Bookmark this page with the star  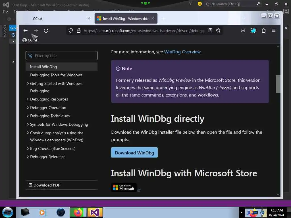coord(218,30)
